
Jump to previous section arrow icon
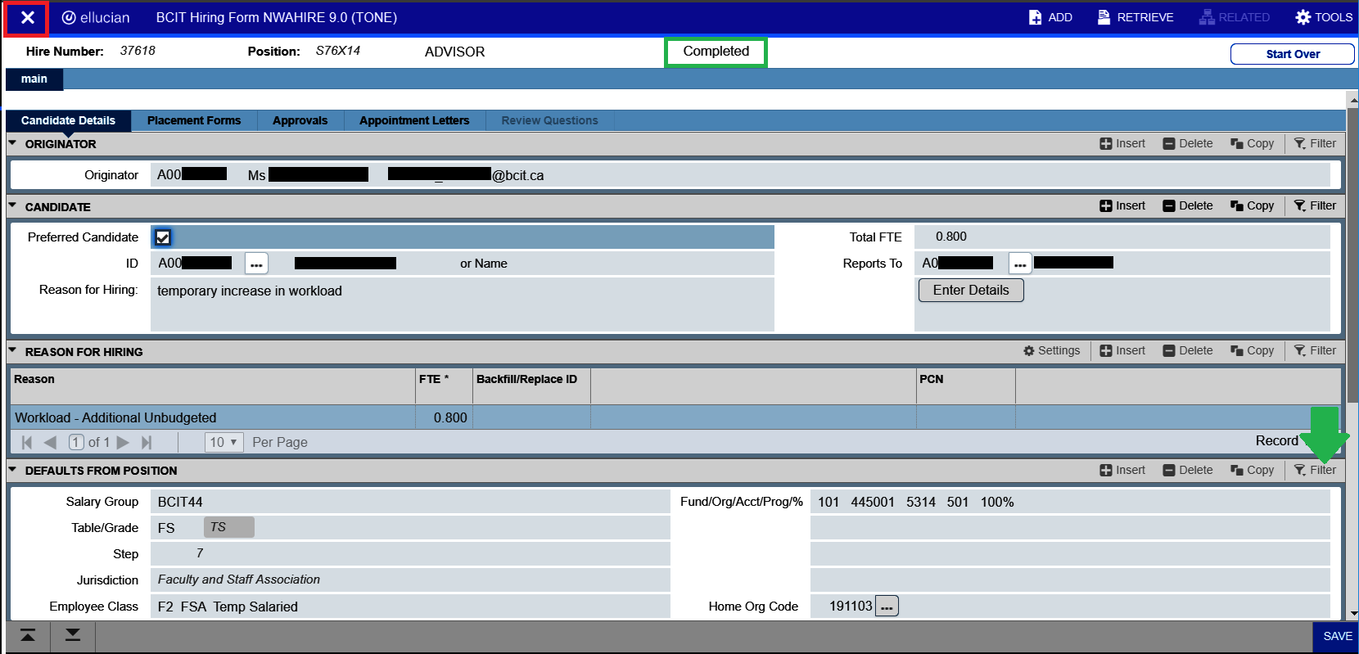(28, 636)
